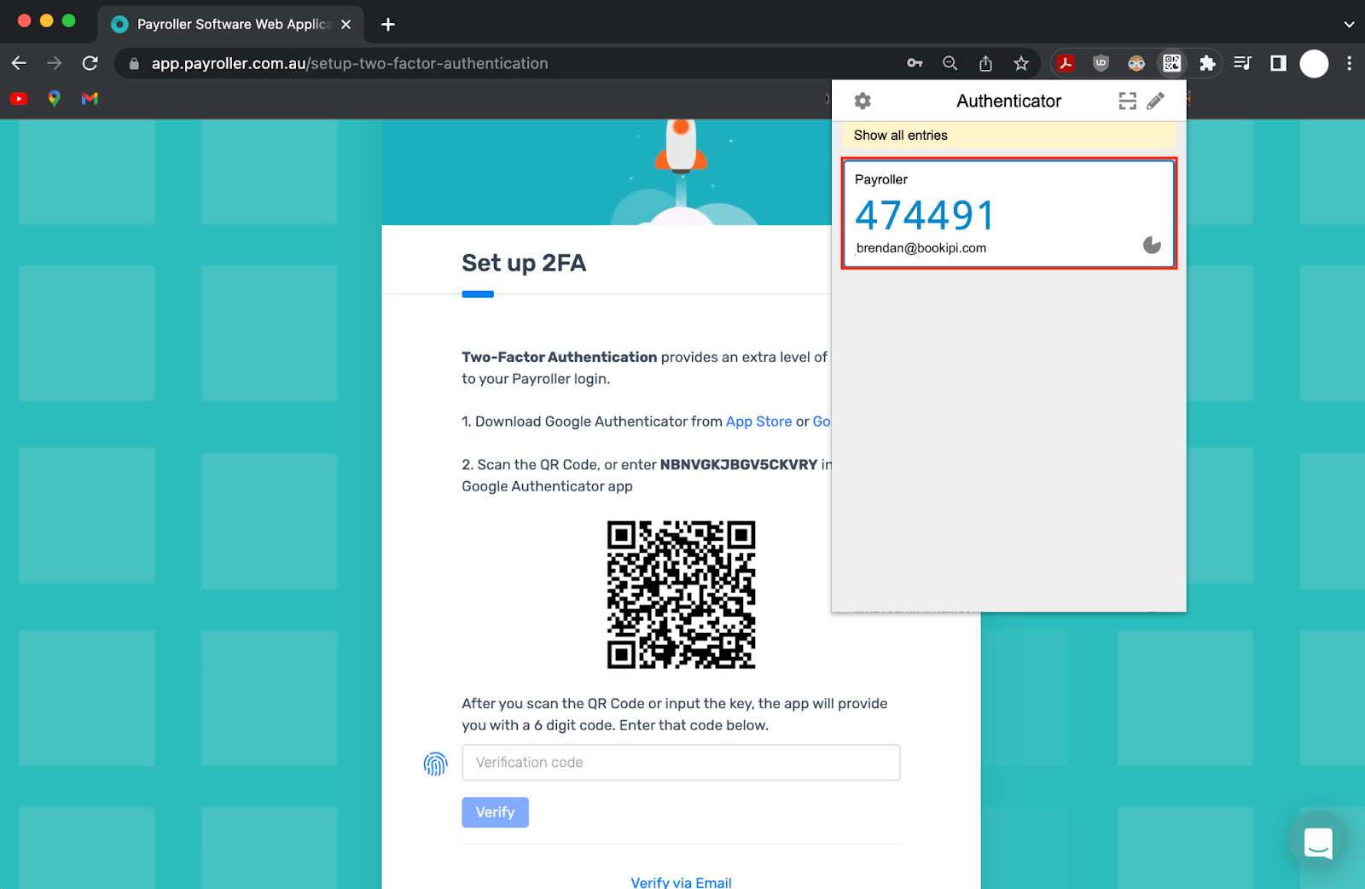Open the uBlock Origin extension
Image resolution: width=1365 pixels, height=889 pixels.
[1101, 63]
